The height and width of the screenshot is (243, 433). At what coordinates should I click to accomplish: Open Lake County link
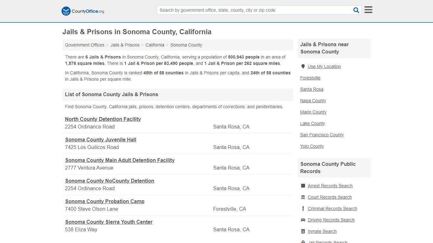[x=313, y=123]
